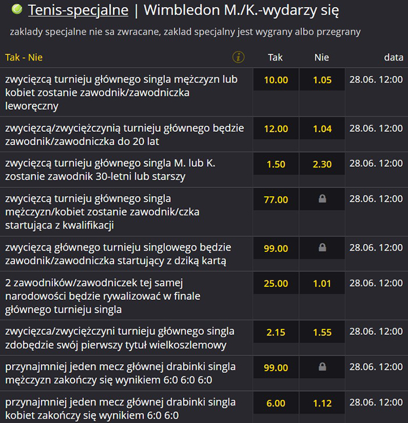Pick Nie odds 1.04 for under-20 winner
The height and width of the screenshot is (423, 408).
322,129
